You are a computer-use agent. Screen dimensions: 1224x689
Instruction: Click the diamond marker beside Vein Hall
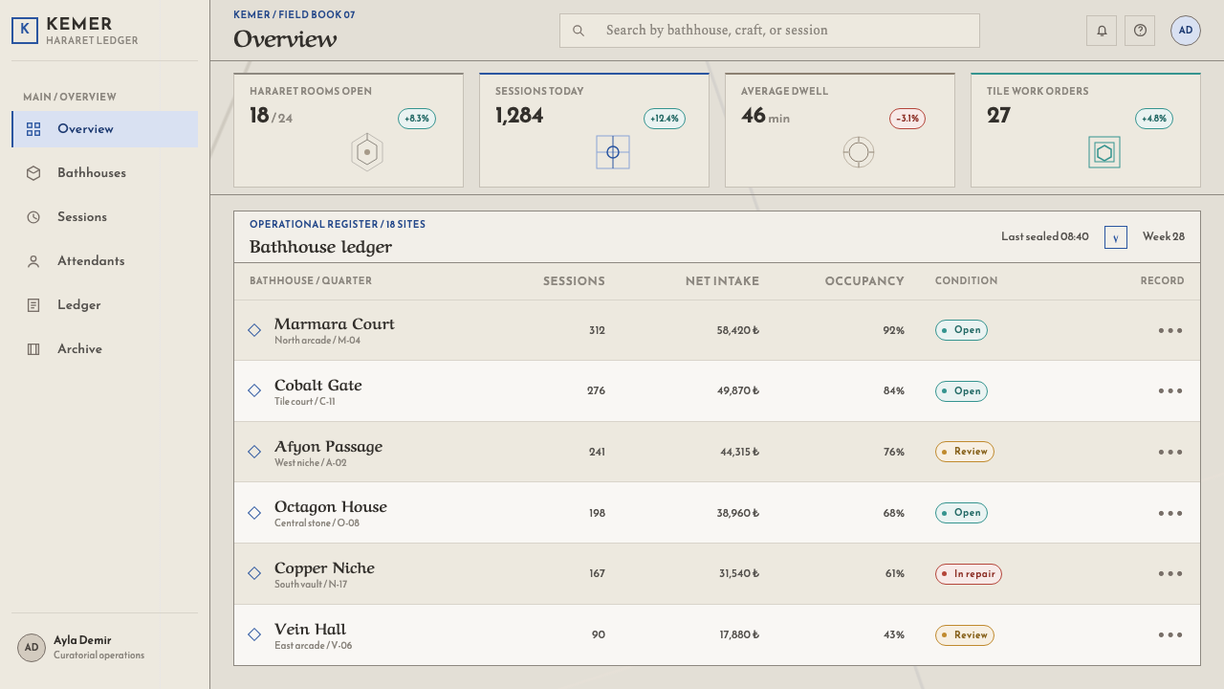pos(254,634)
